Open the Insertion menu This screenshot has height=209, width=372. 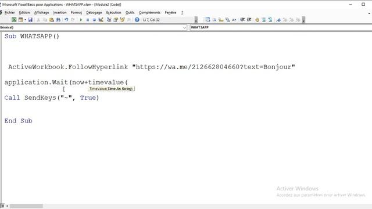(60, 13)
